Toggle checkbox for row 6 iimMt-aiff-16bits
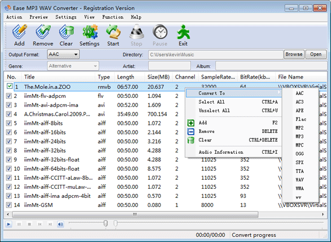Viewport: 331px width, 242px height. [9, 132]
